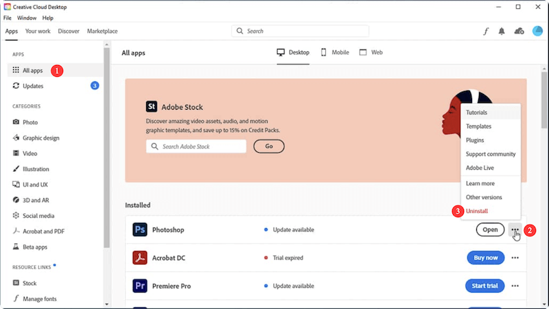549x309 pixels.
Task: Switch to the Web tab
Action: [x=371, y=53]
